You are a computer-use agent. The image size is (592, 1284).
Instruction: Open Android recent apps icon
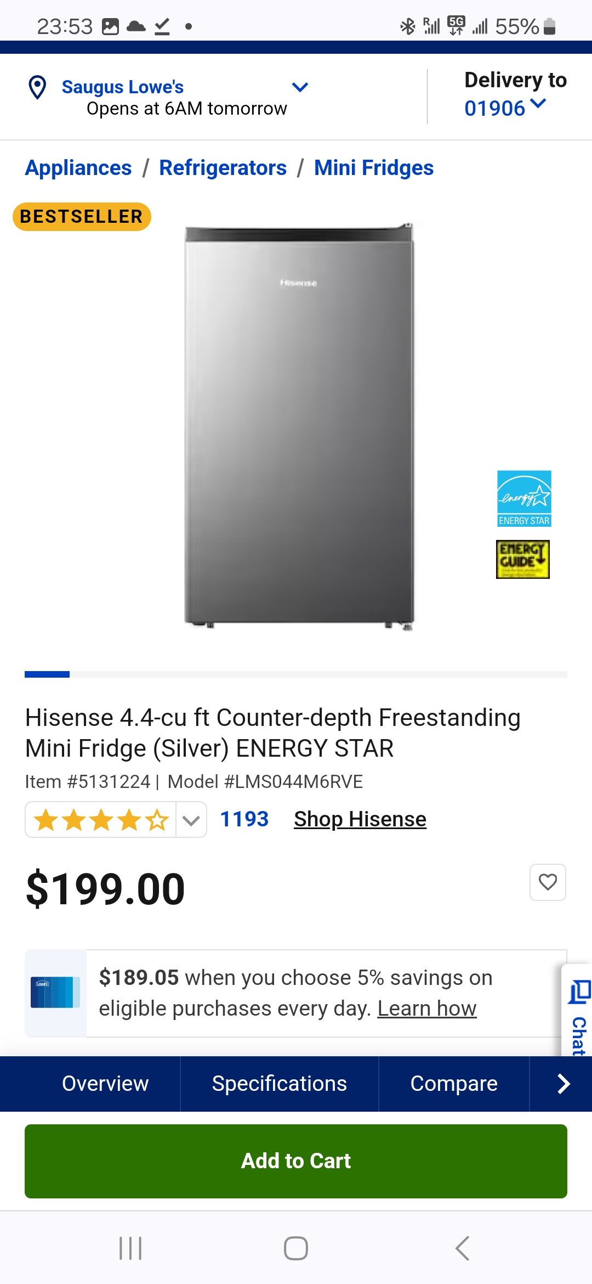coord(130,1248)
